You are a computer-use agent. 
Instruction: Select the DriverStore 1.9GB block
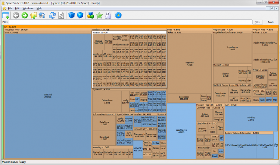(x=107, y=102)
